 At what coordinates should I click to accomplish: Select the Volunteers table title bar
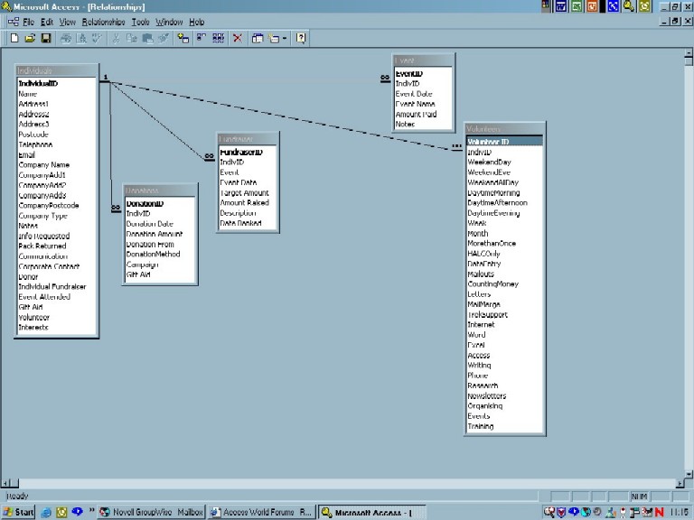pos(504,129)
